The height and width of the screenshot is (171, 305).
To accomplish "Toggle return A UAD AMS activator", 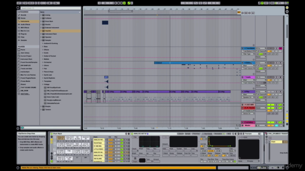I will [270, 104].
